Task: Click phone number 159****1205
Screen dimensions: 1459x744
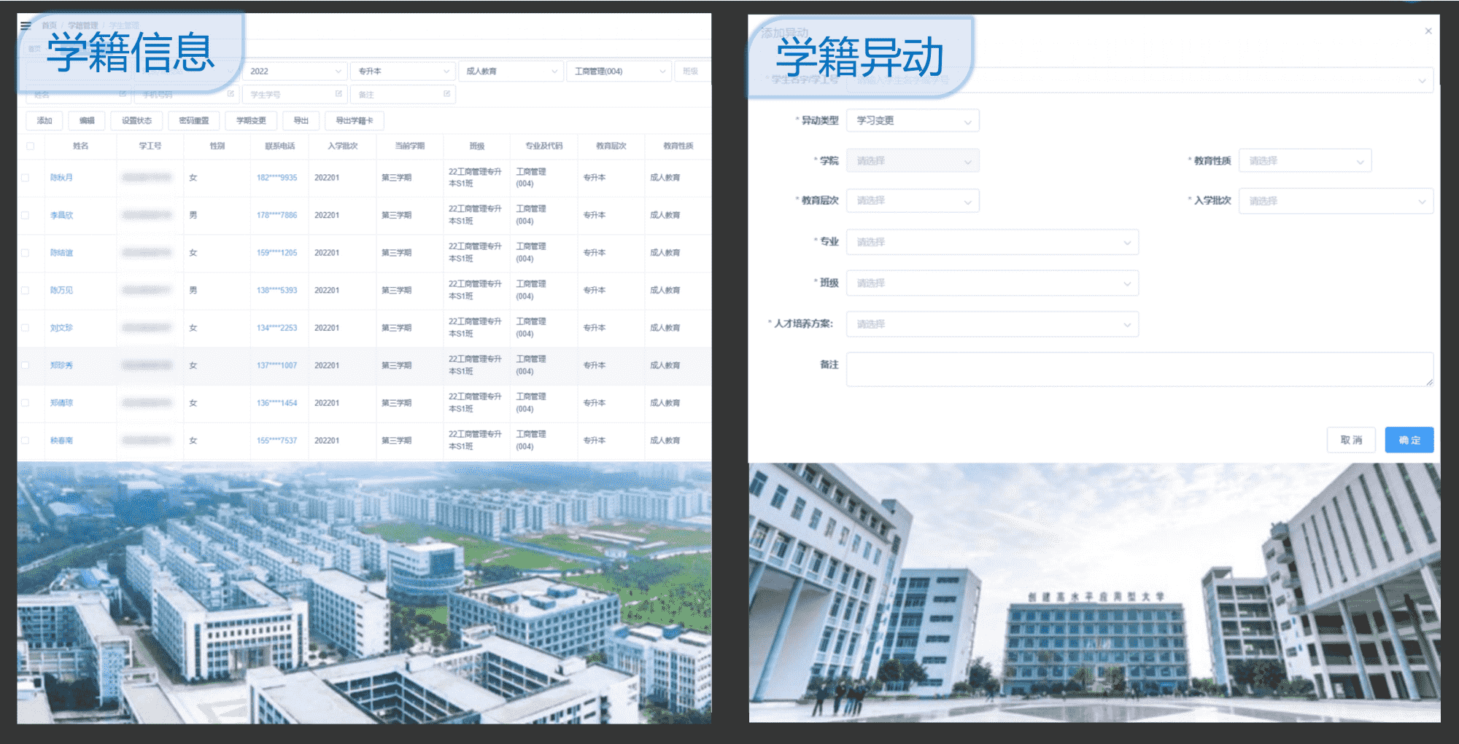Action: point(276,253)
